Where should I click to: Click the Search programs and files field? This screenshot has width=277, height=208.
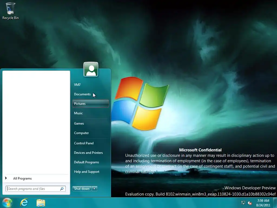click(35, 189)
